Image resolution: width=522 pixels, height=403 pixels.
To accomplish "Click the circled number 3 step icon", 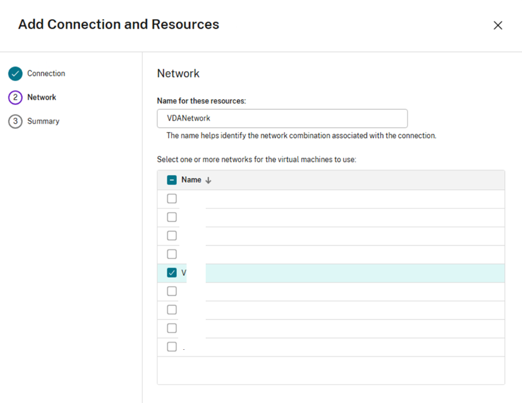I will pyautogui.click(x=16, y=121).
